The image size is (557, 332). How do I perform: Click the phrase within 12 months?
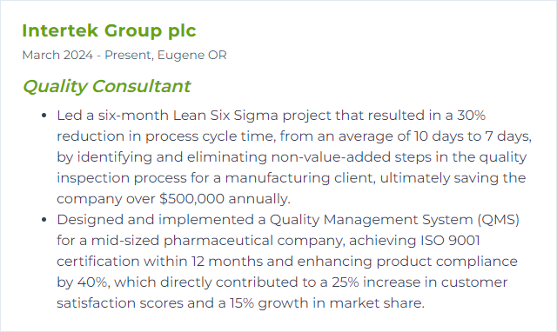pyautogui.click(x=203, y=262)
